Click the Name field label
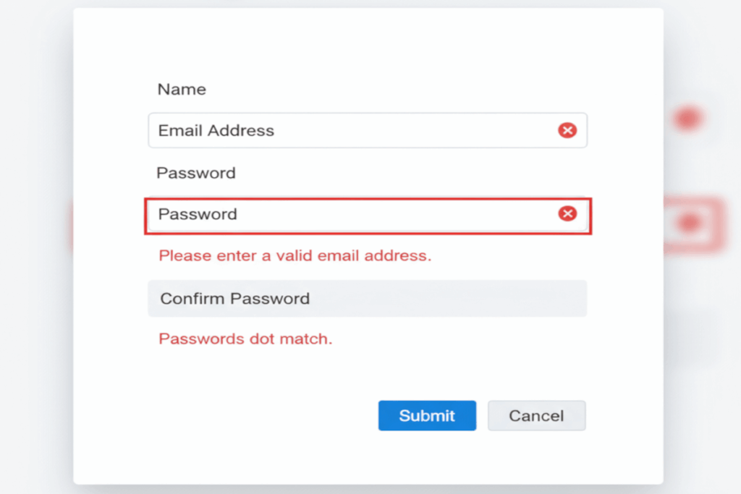Screen dimensions: 741x494 tap(181, 89)
